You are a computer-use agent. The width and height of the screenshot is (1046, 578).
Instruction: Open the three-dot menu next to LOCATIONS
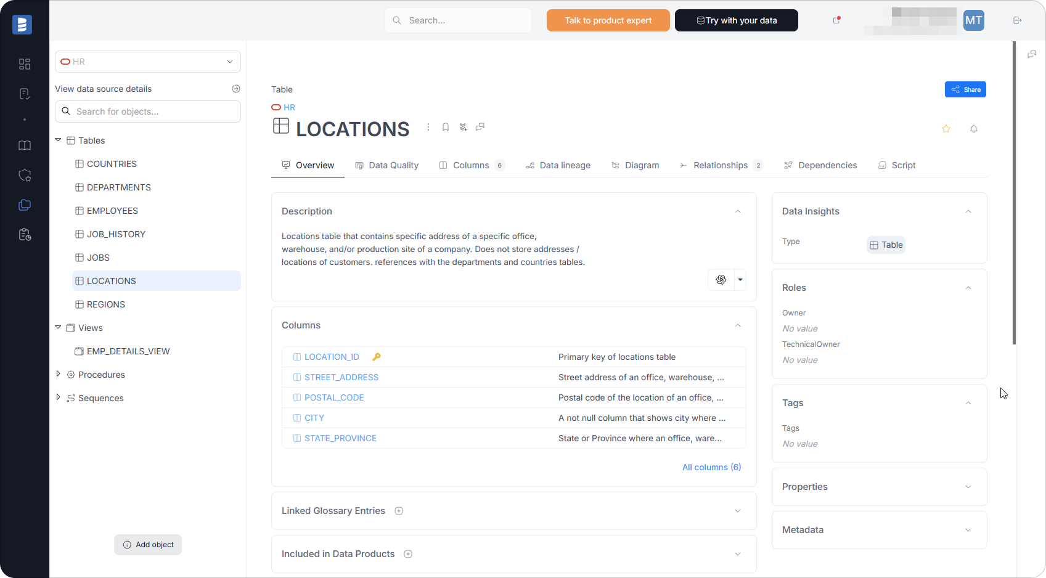click(x=428, y=127)
